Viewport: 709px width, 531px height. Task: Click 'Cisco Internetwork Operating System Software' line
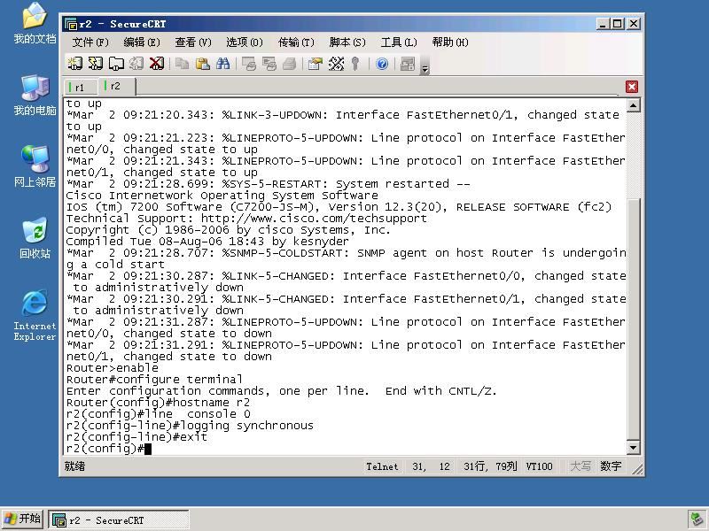tap(222, 196)
